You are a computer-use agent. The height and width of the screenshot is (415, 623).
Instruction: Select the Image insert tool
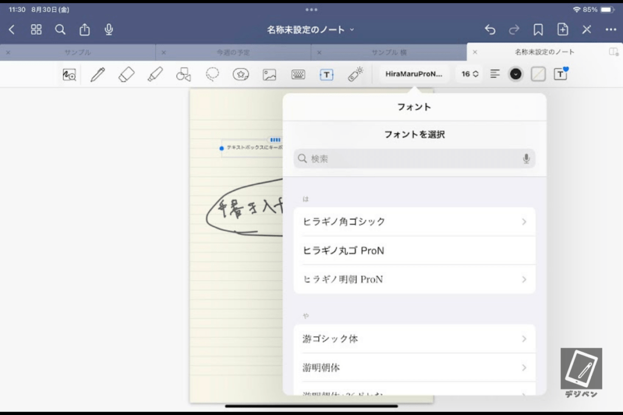click(x=270, y=74)
